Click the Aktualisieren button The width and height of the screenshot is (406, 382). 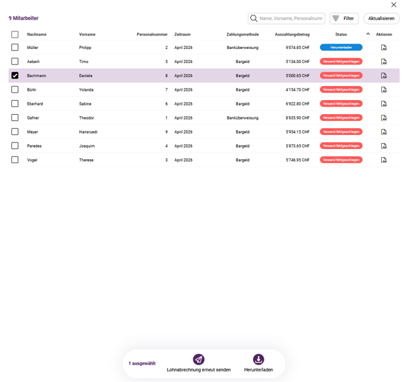pyautogui.click(x=381, y=18)
